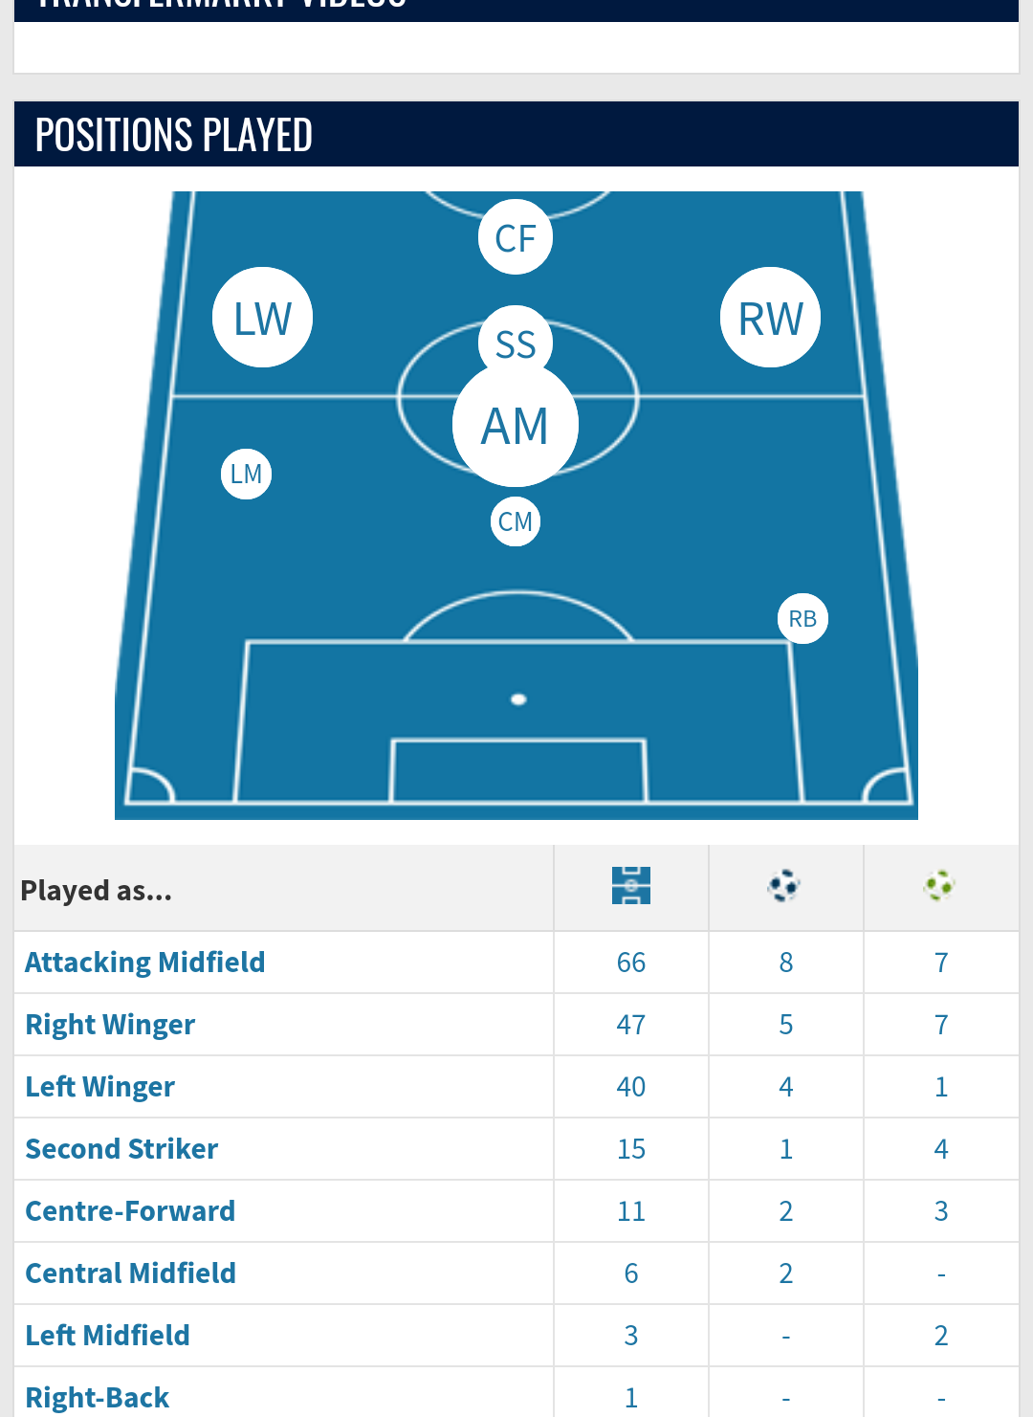Click the 66 matches value for Attacking Midfield
Image resolution: width=1033 pixels, height=1417 pixels.
click(631, 963)
